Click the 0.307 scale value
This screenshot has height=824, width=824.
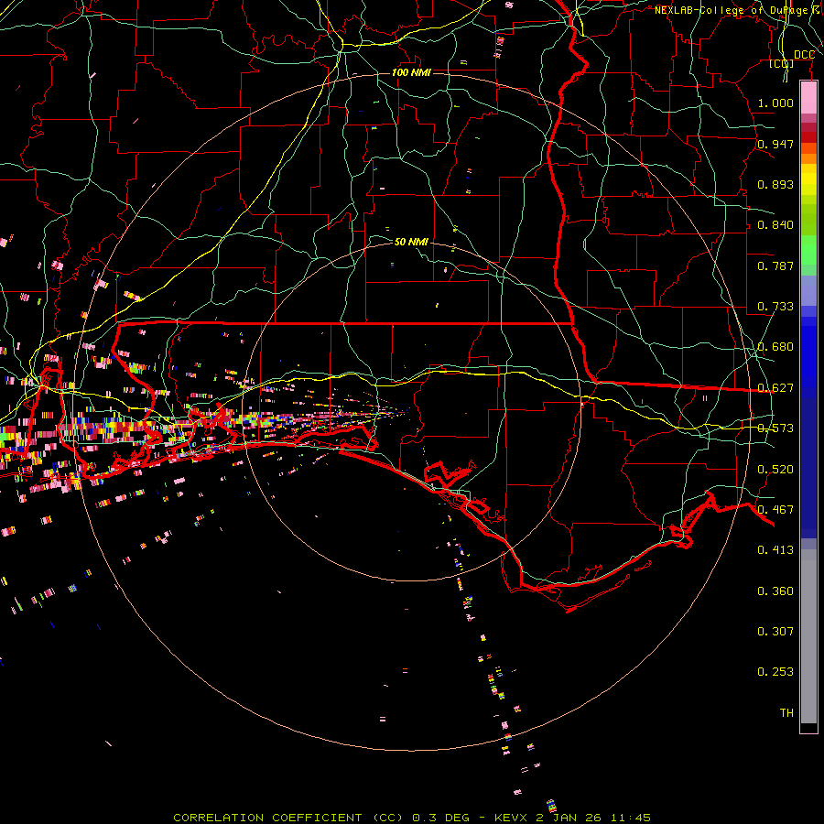775,632
